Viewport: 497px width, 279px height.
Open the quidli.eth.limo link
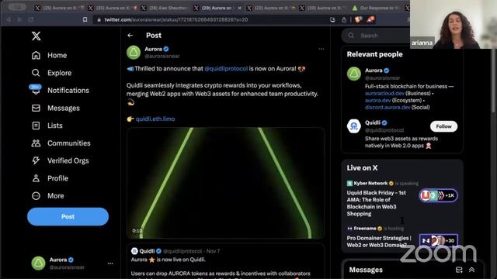click(x=155, y=119)
